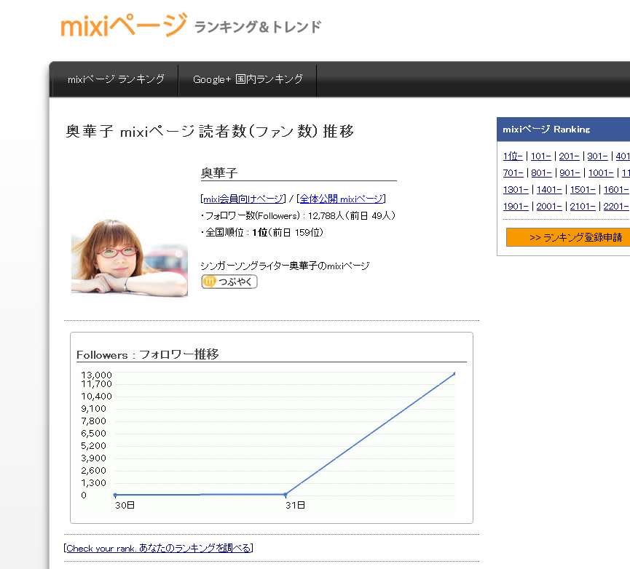Open ranking page 901-
Viewport: 630px width, 569px height.
pos(570,173)
